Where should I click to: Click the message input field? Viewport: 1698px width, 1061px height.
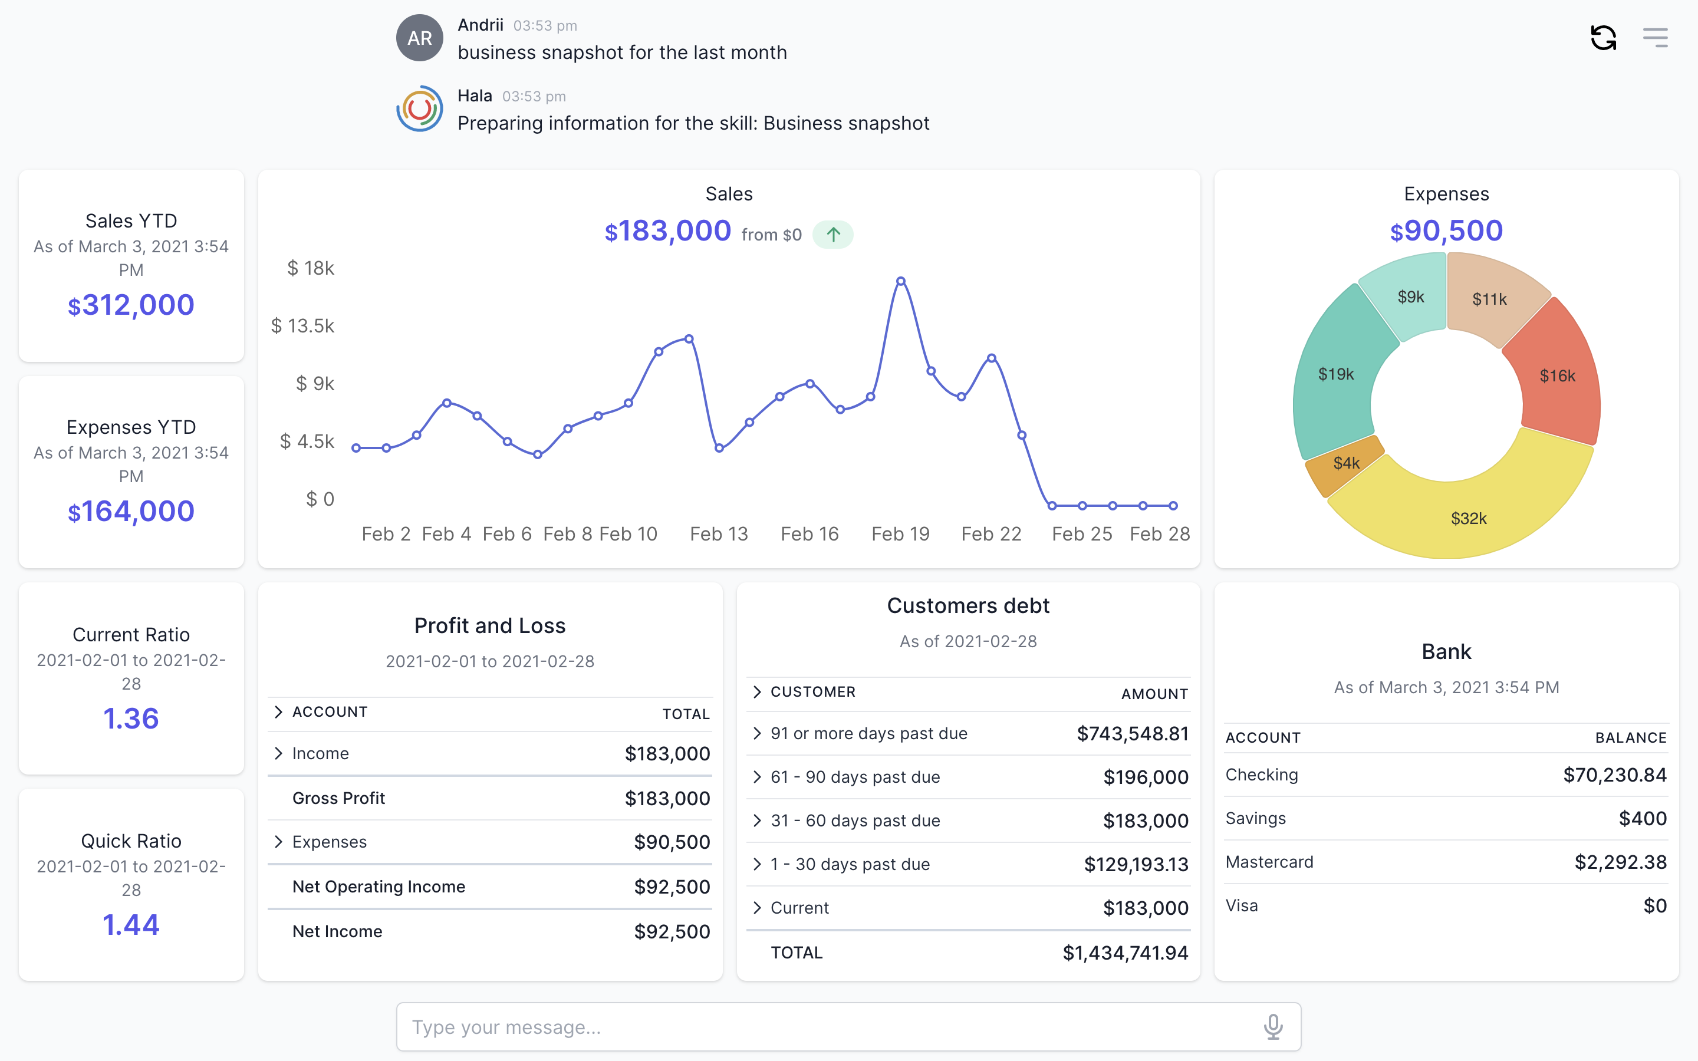click(848, 1027)
